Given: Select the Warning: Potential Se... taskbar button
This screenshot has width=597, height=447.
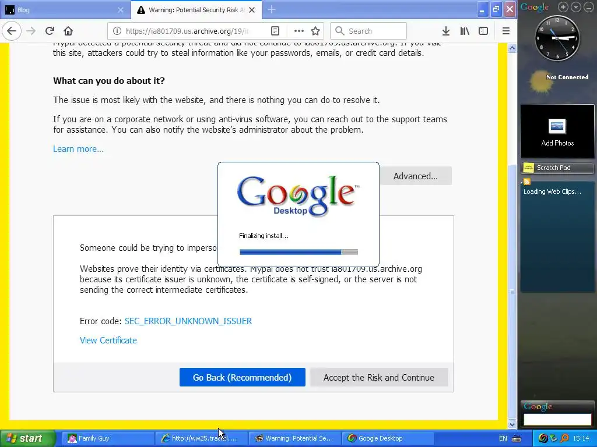Looking at the screenshot, I should click(294, 438).
